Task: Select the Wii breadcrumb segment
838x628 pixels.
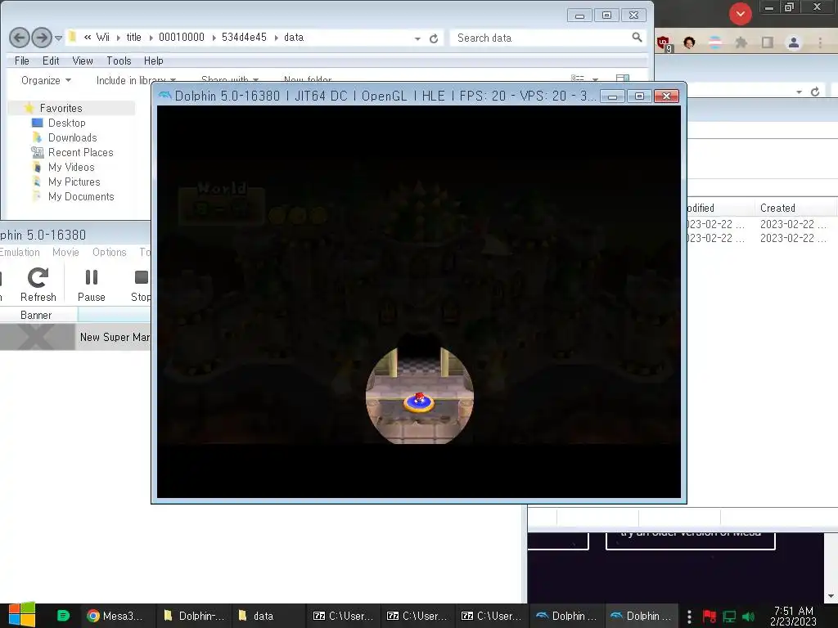Action: (x=102, y=38)
